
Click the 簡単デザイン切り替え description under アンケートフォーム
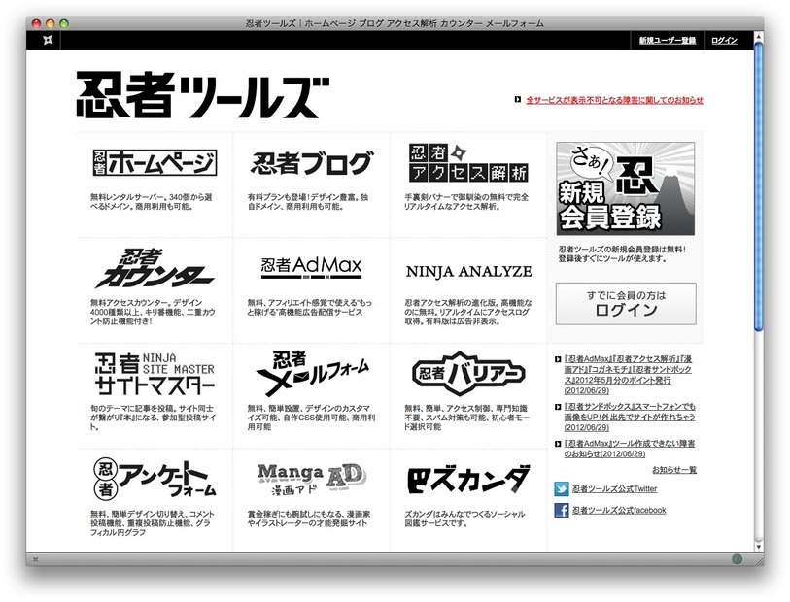(x=153, y=523)
